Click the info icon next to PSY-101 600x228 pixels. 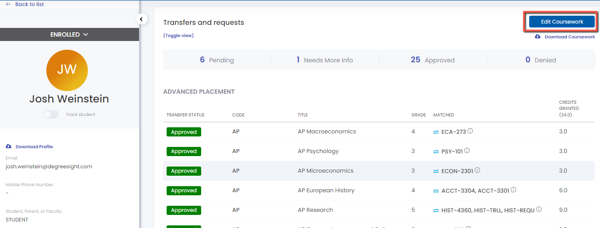467,150
